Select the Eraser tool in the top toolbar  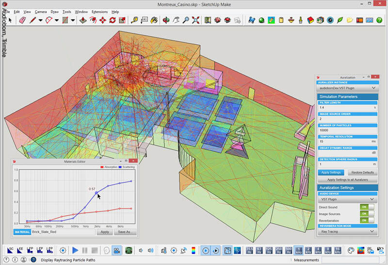pyautogui.click(x=22, y=20)
